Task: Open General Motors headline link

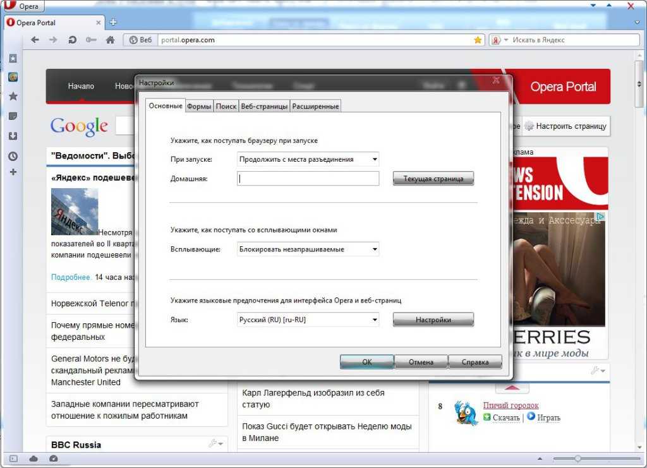Action: (x=94, y=370)
